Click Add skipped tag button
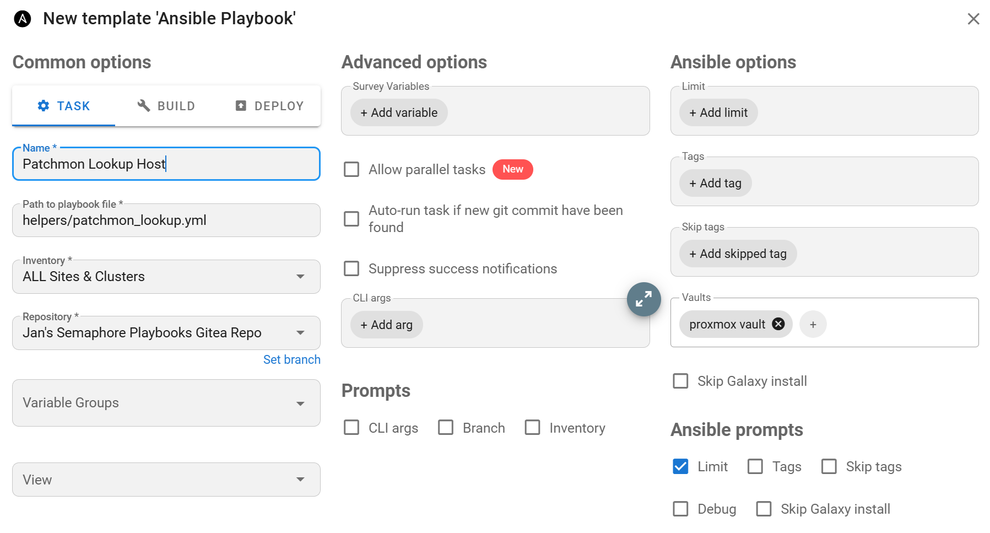This screenshot has width=990, height=533. (x=738, y=254)
